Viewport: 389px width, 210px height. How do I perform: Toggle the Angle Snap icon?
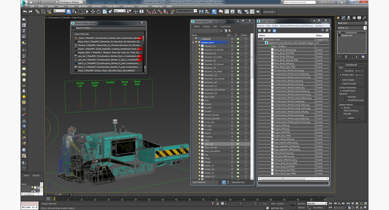[x=154, y=12]
